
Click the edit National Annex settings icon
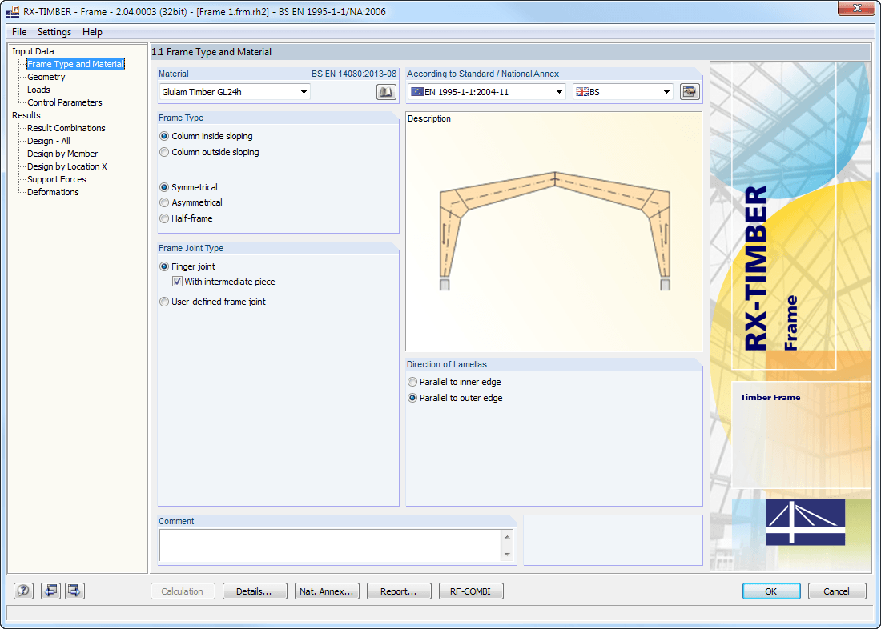pos(690,91)
